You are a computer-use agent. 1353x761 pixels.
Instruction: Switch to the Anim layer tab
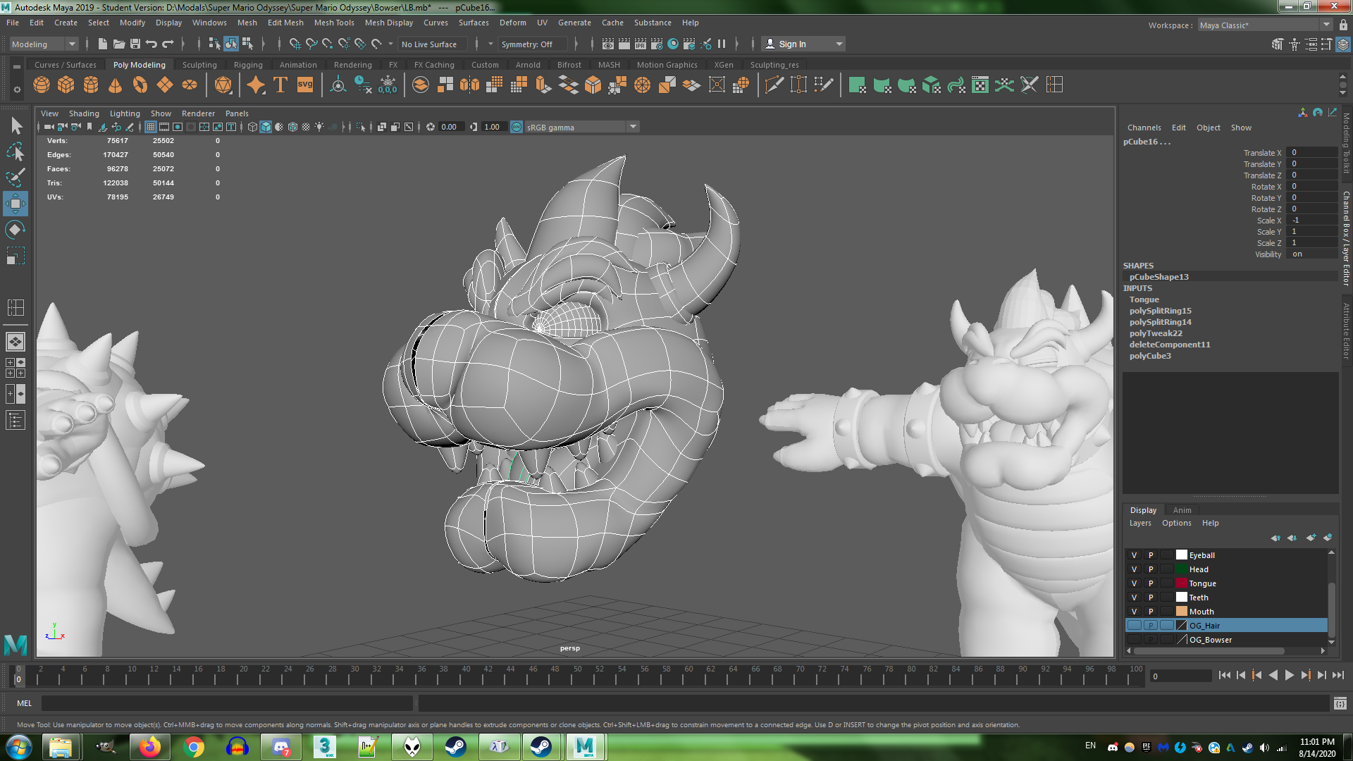1182,510
